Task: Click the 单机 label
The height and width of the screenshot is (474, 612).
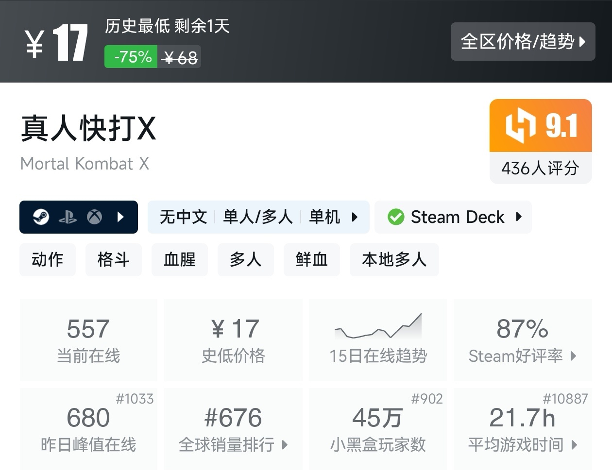Action: [x=324, y=217]
